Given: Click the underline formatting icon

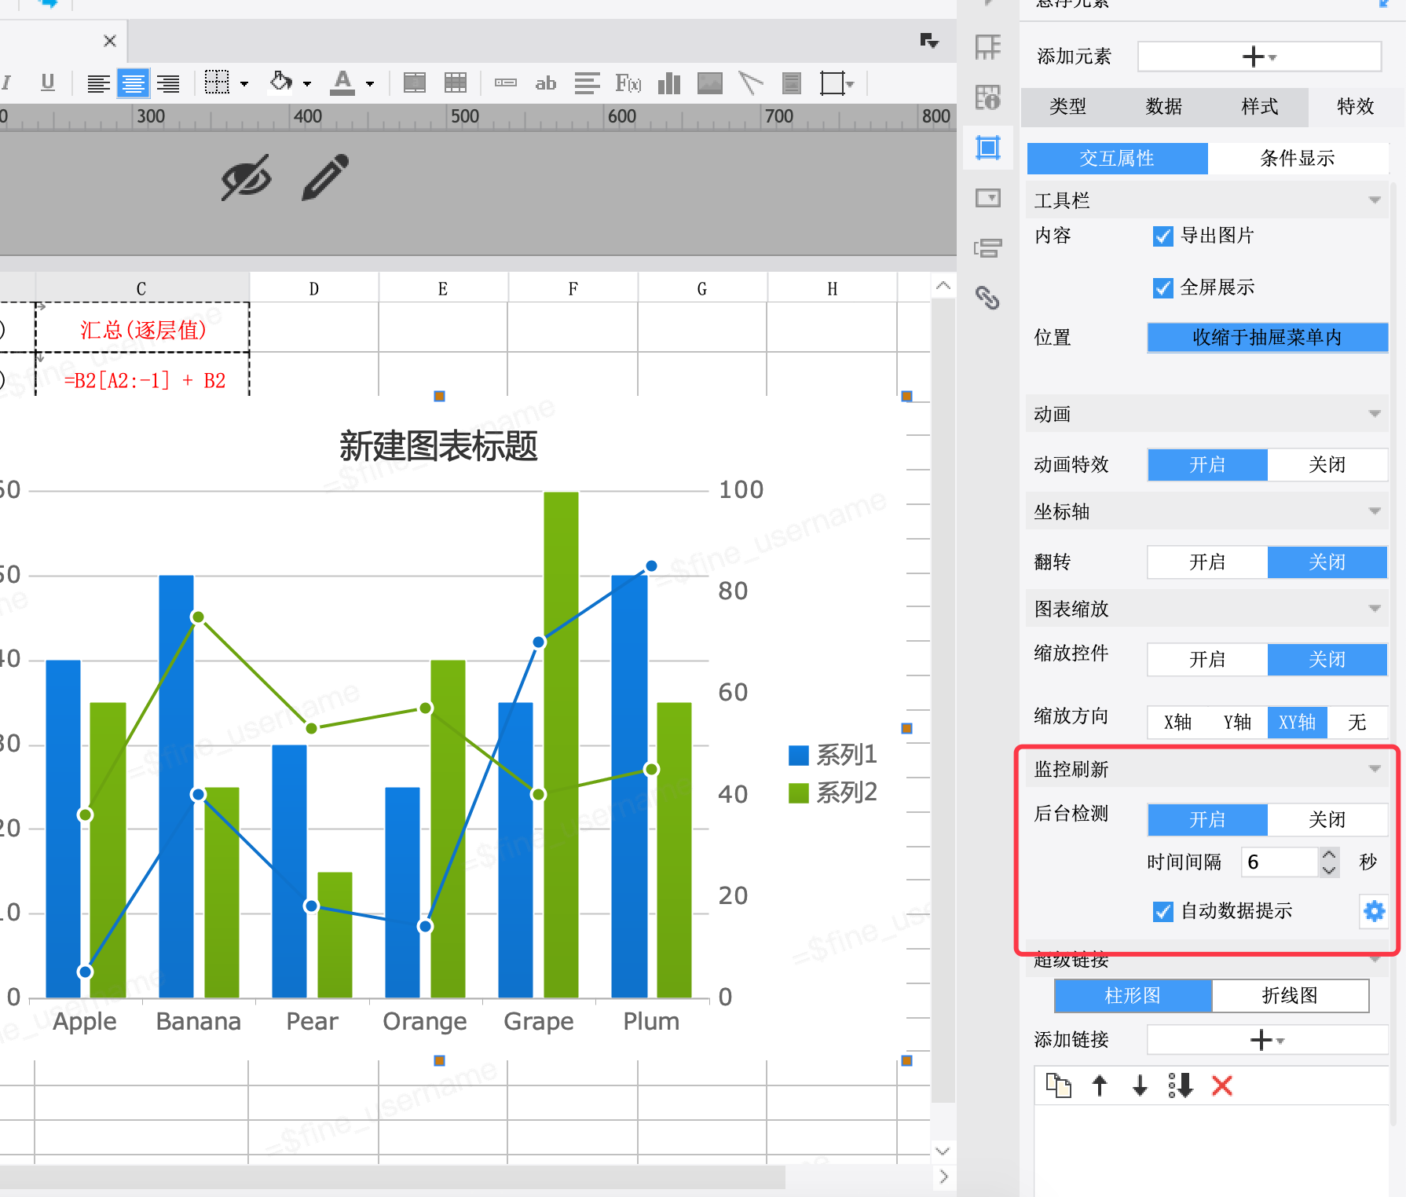Looking at the screenshot, I should (48, 82).
